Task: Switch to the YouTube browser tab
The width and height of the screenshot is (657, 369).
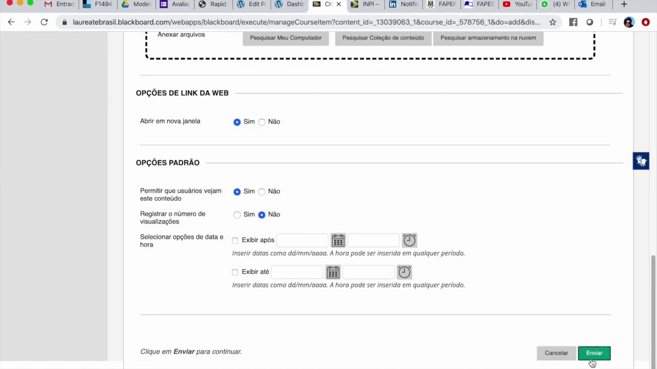Action: point(517,4)
